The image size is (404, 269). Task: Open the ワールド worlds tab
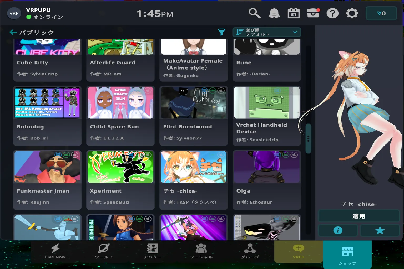(104, 251)
